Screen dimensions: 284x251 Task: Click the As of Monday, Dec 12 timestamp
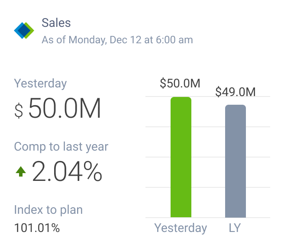click(117, 40)
